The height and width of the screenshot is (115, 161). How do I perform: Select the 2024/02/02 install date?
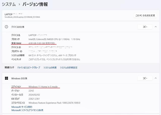coord(34,95)
